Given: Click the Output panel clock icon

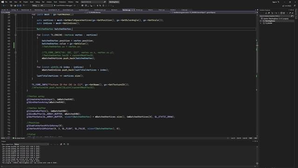Looking at the screenshot, I should point(68,144).
